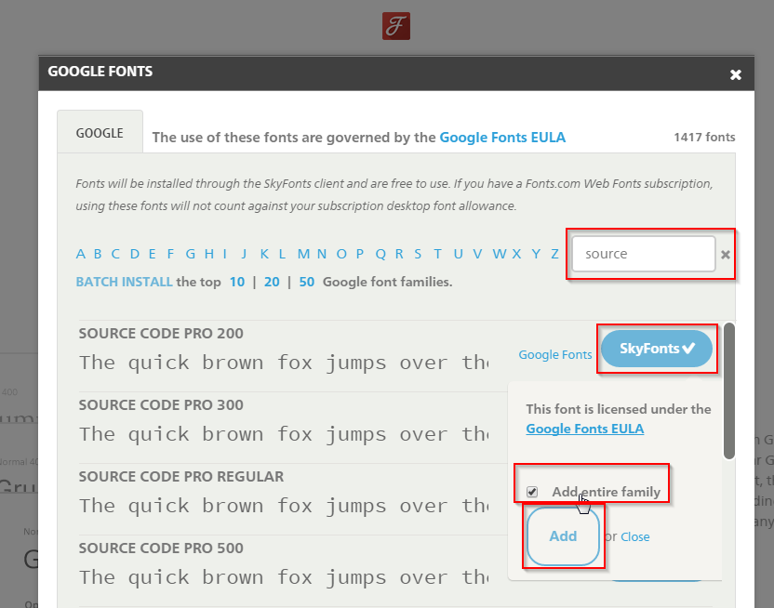774x608 pixels.
Task: Filter fonts by letter H
Action: click(x=209, y=254)
